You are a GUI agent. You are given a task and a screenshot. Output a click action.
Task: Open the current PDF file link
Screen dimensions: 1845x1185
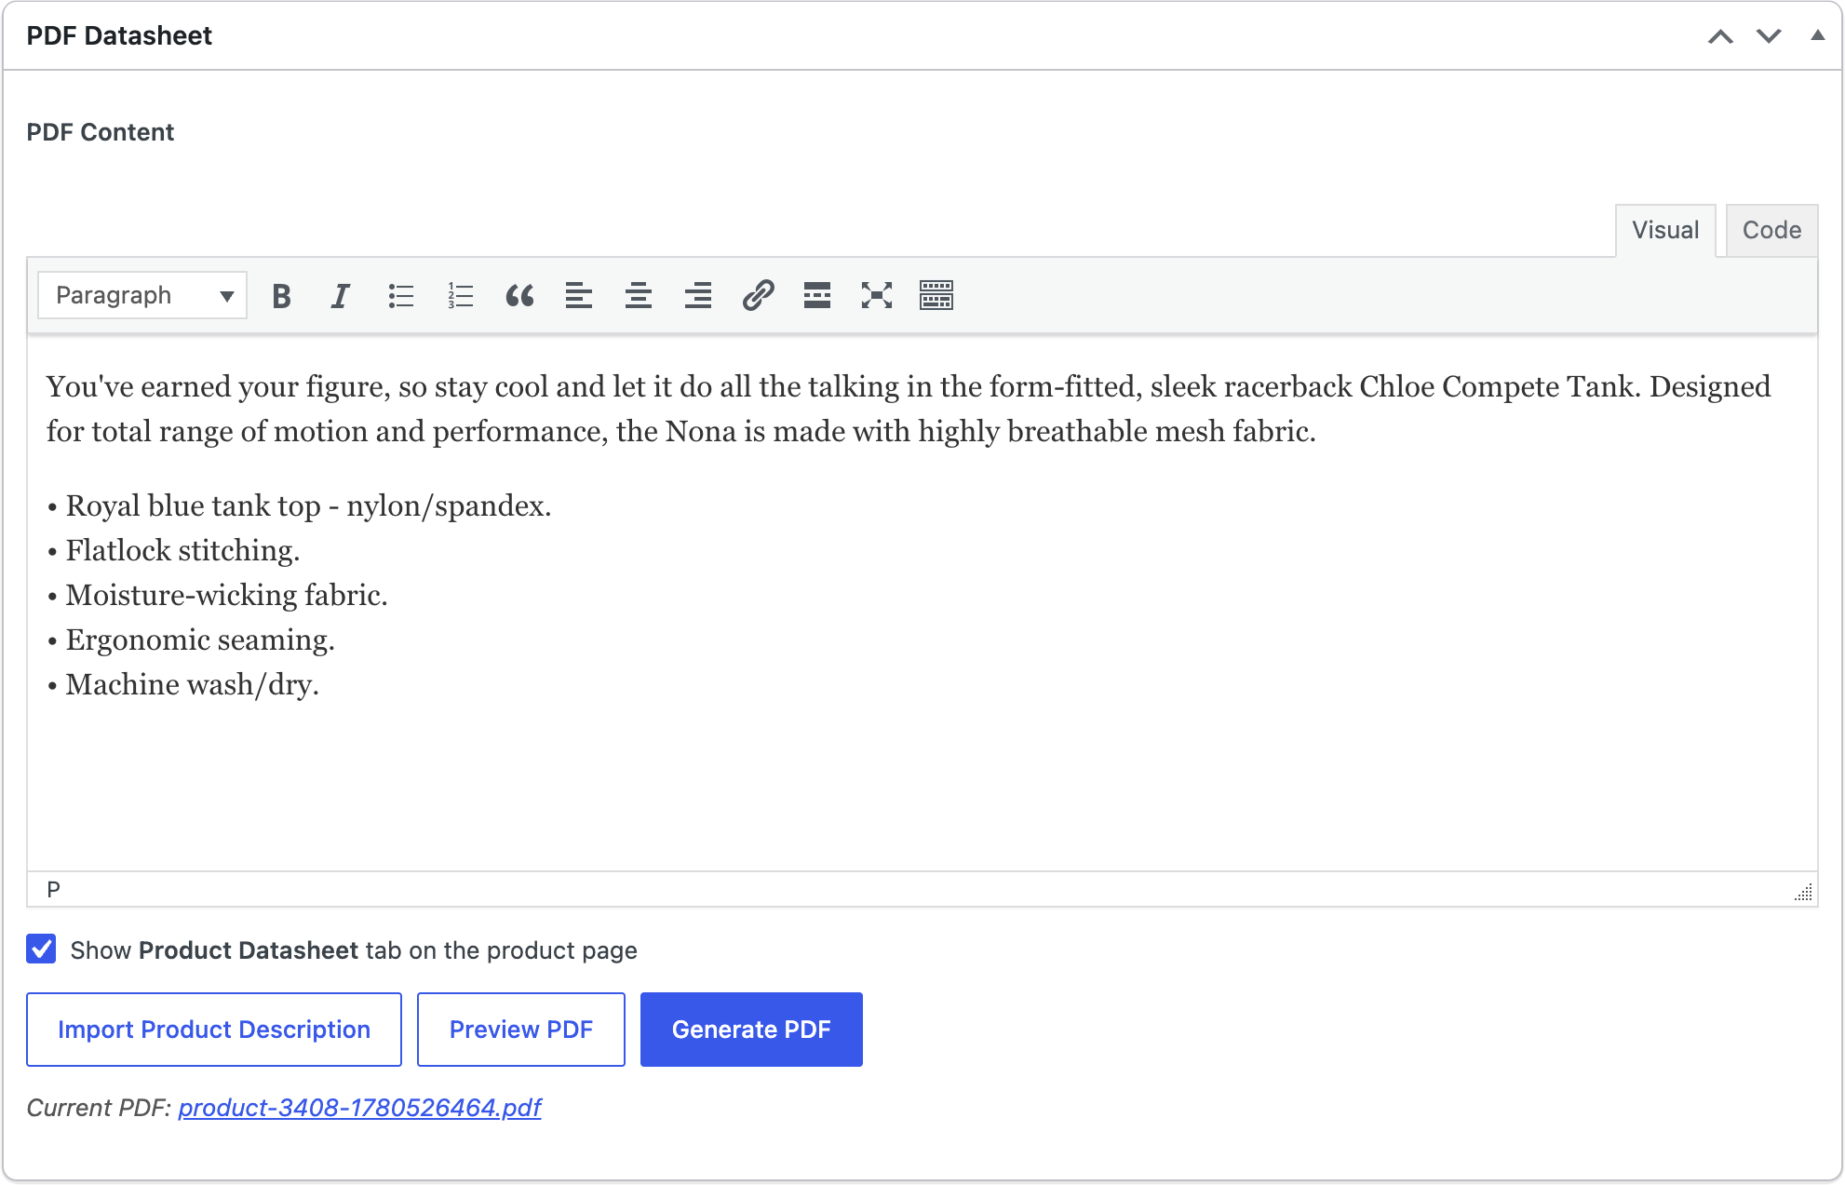click(x=359, y=1108)
